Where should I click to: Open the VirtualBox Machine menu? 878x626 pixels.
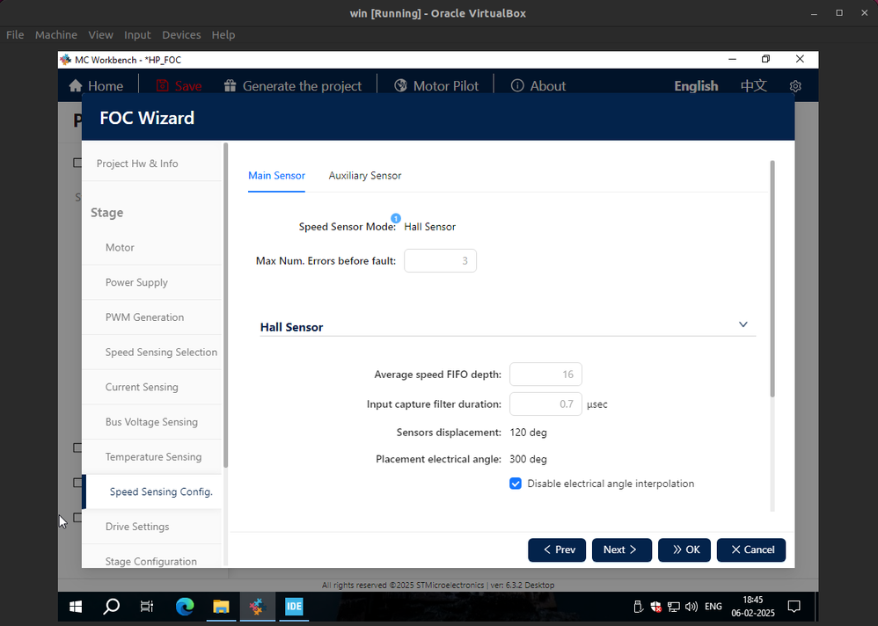click(x=56, y=34)
